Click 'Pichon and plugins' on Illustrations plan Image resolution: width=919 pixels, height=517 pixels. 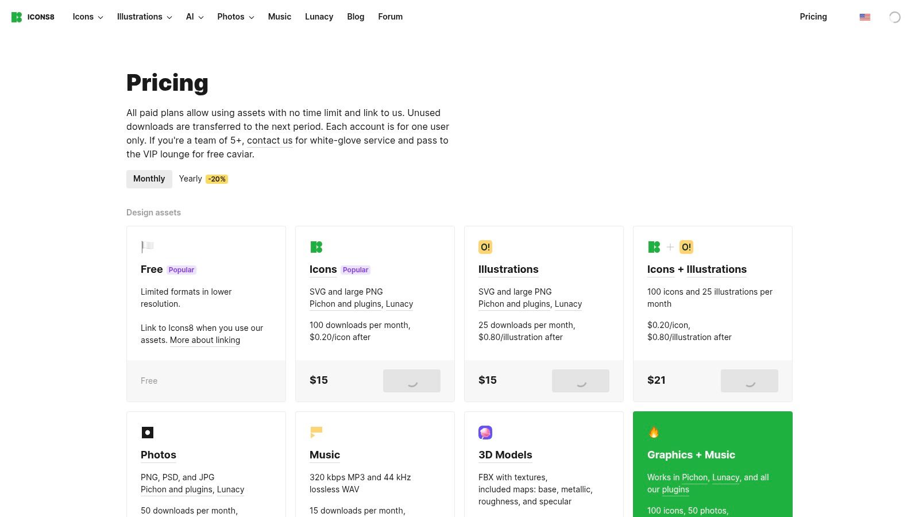tap(514, 304)
